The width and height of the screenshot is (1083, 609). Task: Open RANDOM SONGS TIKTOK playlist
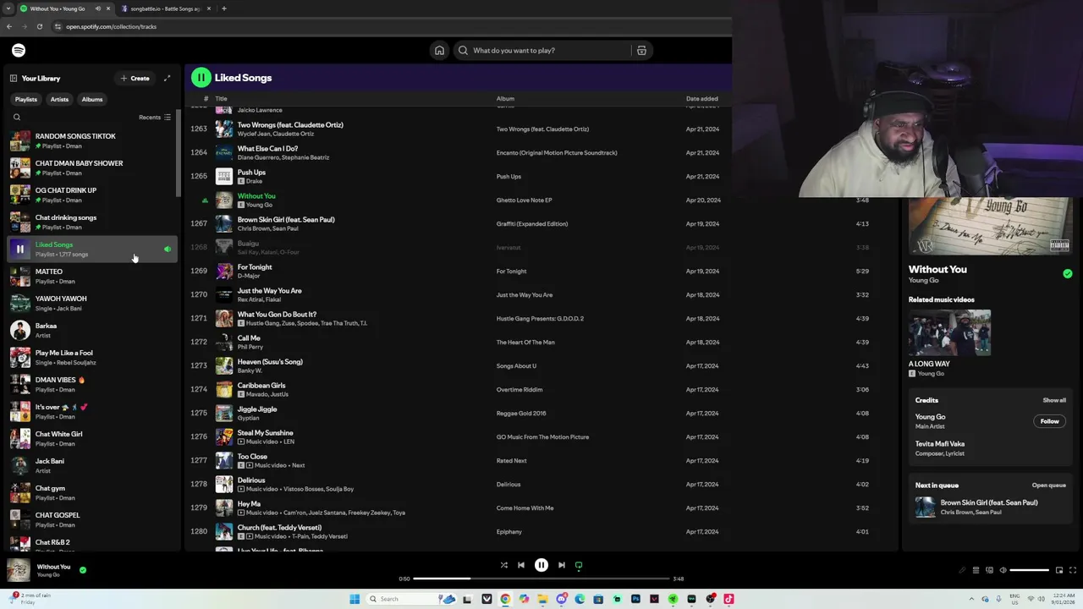tap(91, 140)
